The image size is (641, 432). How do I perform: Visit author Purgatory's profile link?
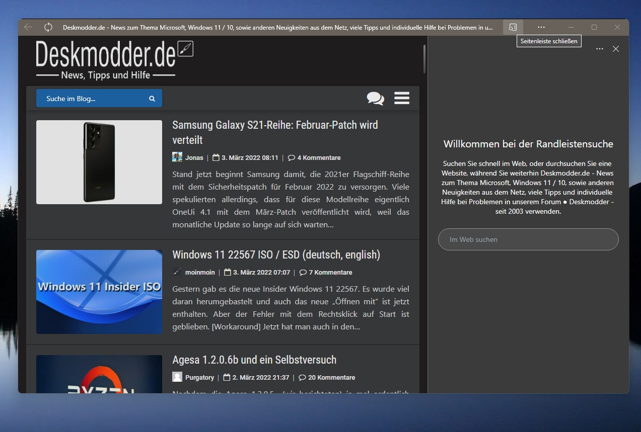[x=199, y=377]
